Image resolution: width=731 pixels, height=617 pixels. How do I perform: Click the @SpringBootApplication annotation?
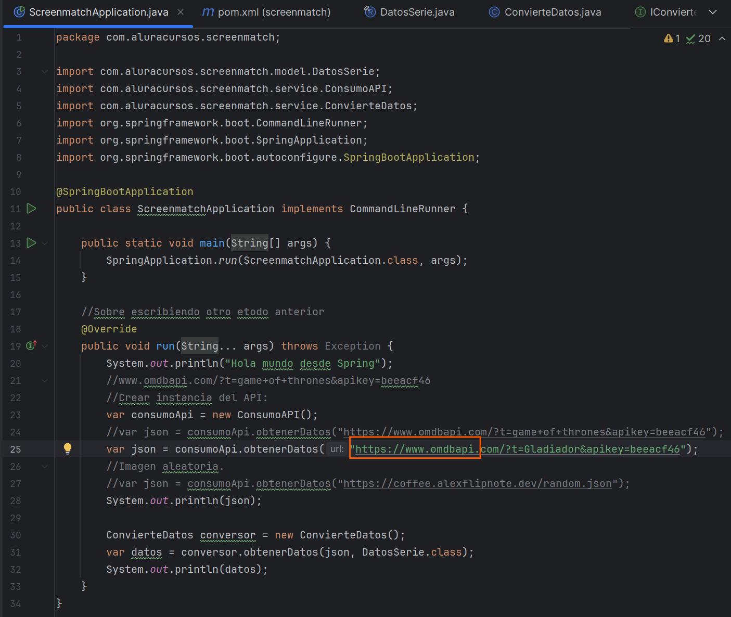125,191
